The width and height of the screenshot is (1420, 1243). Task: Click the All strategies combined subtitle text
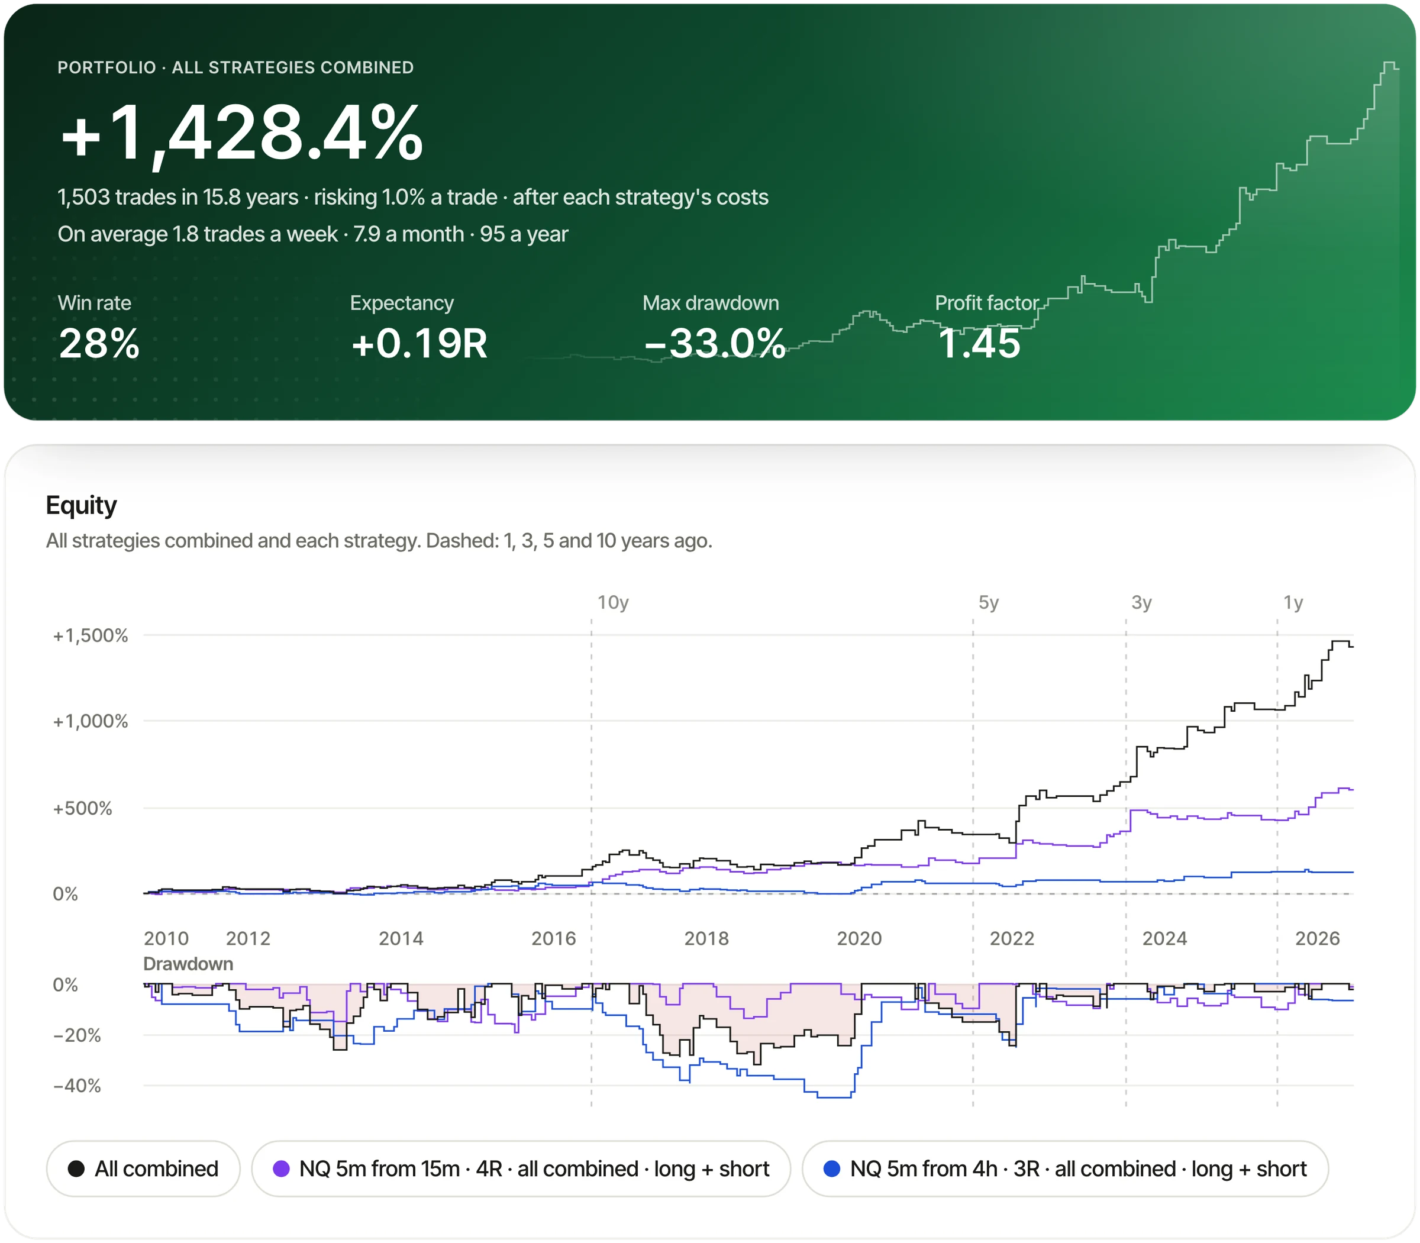[379, 541]
